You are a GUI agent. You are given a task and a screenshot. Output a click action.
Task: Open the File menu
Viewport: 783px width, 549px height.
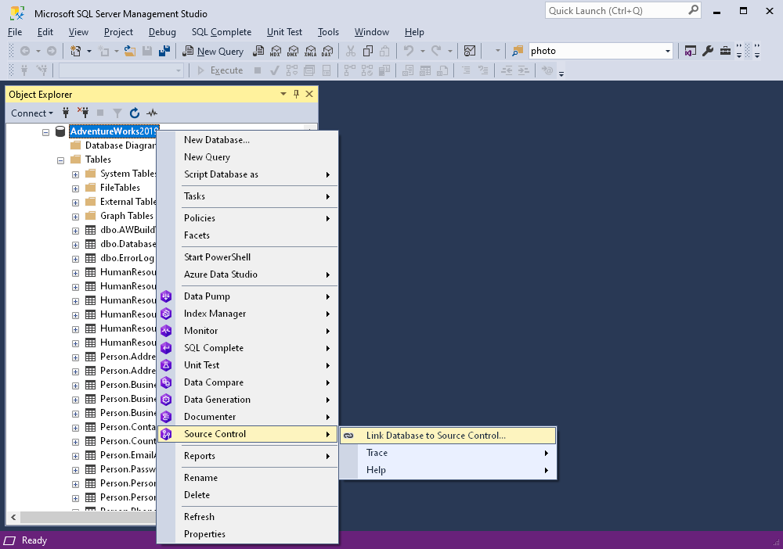pos(15,32)
